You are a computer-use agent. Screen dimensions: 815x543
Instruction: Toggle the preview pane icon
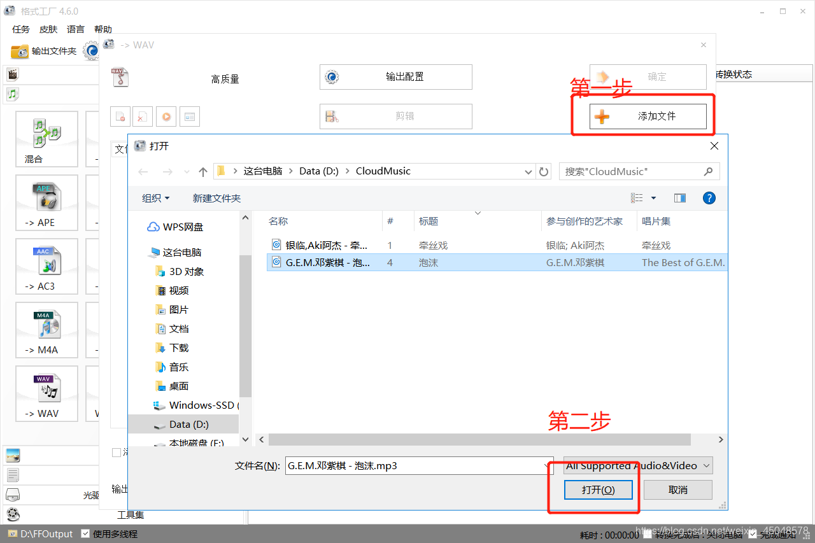click(x=680, y=198)
